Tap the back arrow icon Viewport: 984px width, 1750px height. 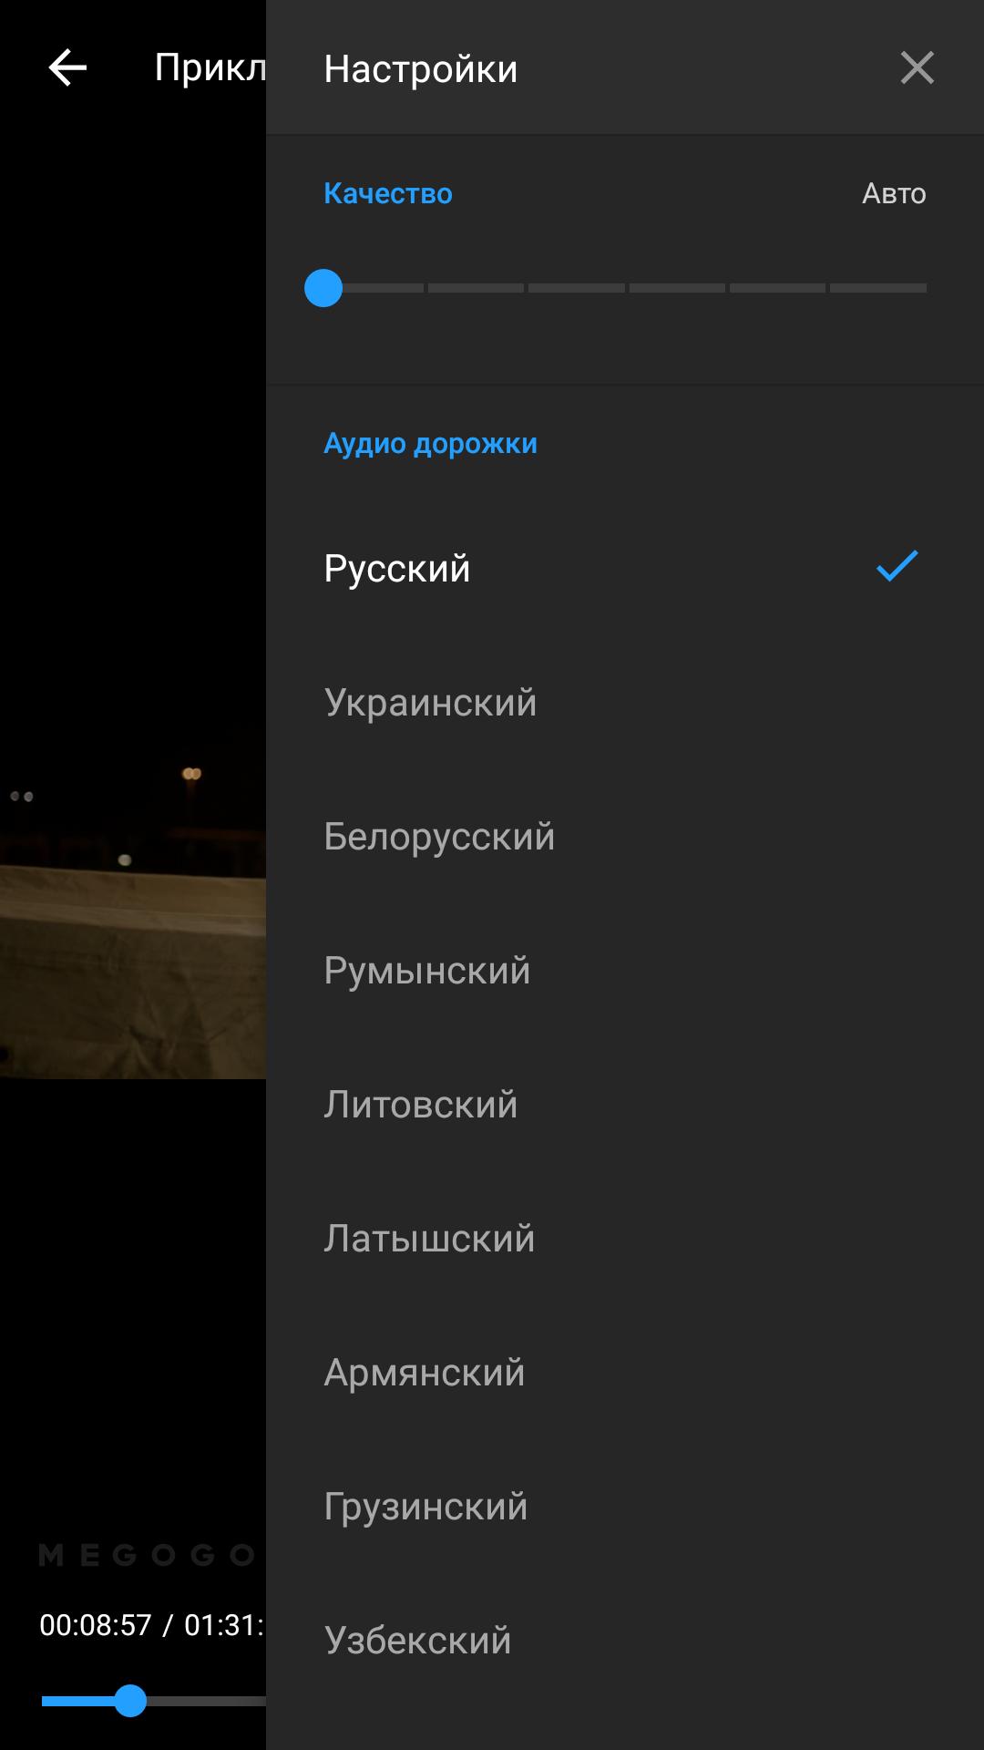click(x=67, y=67)
